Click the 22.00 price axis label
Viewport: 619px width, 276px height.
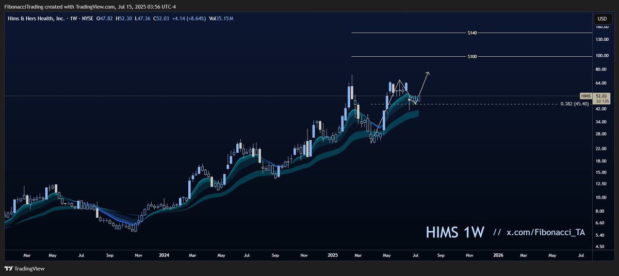(601, 149)
